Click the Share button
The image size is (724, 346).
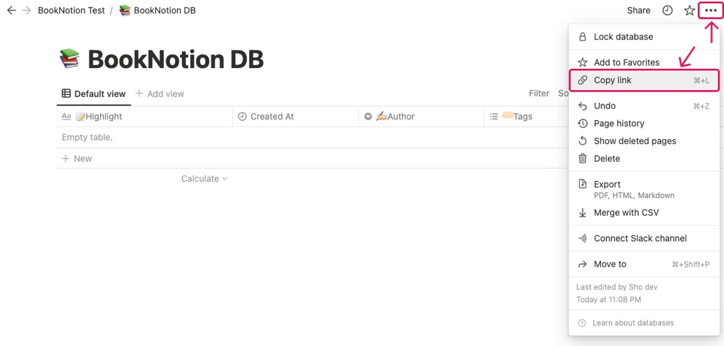pos(638,10)
